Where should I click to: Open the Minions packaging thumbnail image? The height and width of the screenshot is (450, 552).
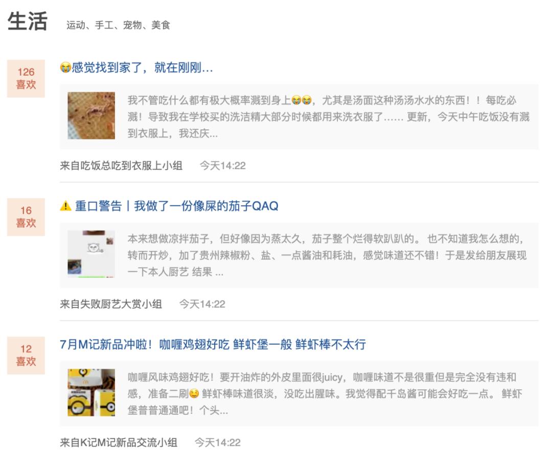tap(91, 392)
